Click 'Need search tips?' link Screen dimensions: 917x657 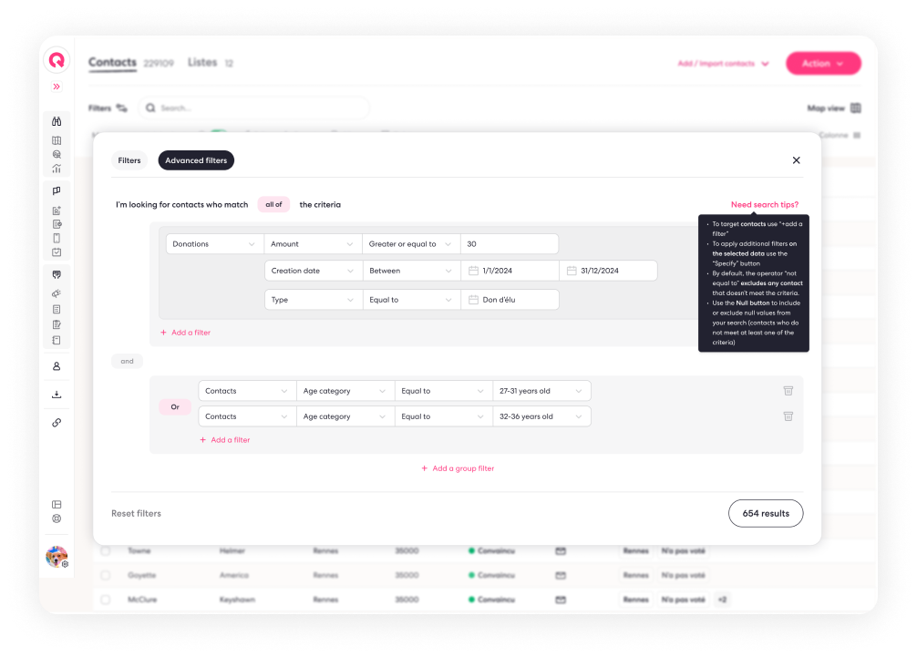pos(765,205)
